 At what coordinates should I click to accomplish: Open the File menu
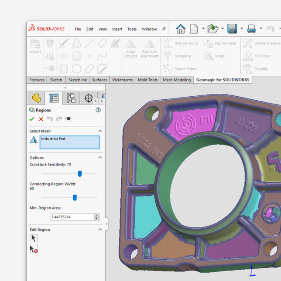point(78,29)
